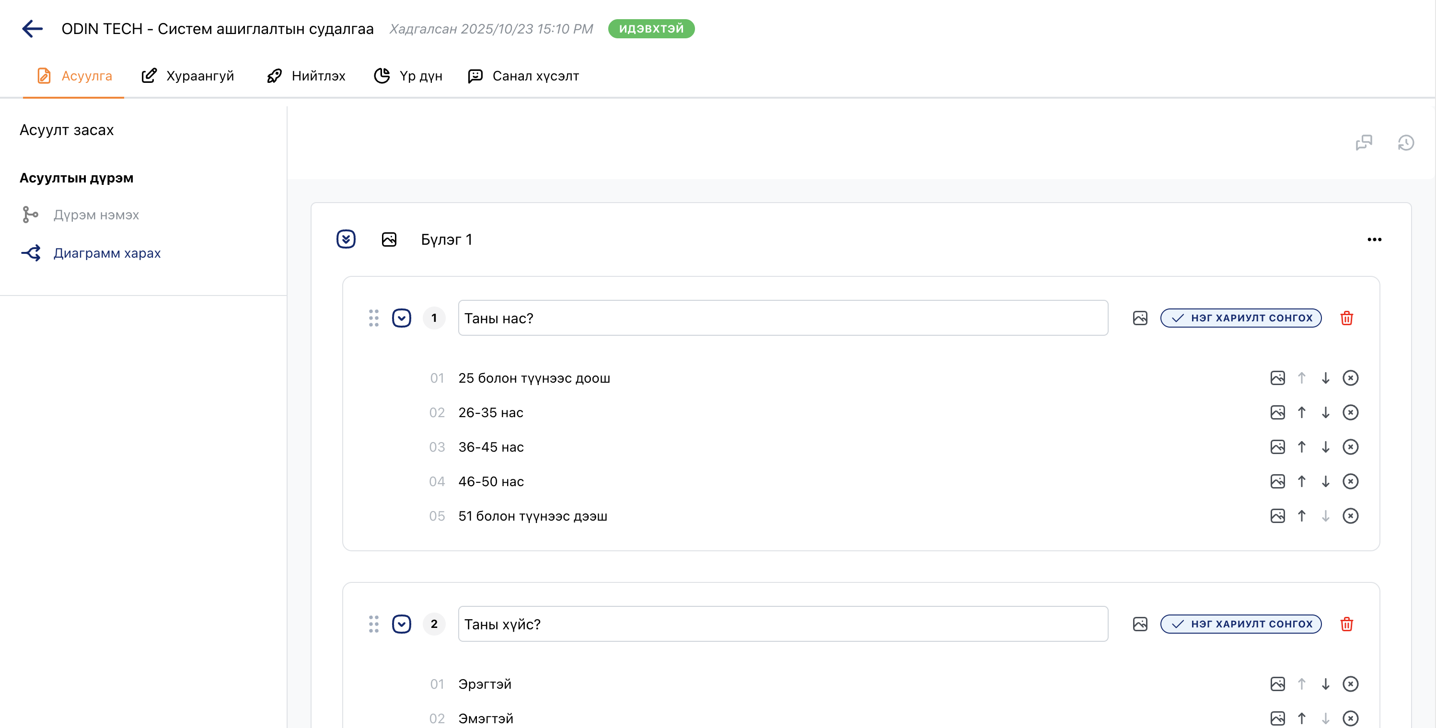Collapse question 1 with the chevron
Viewport: 1436px width, 728px height.
(401, 318)
